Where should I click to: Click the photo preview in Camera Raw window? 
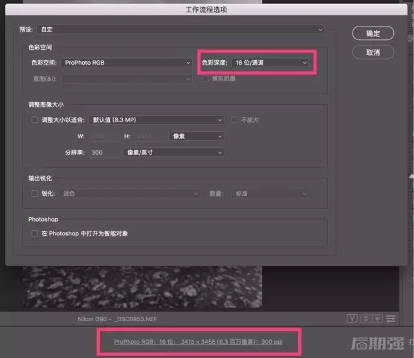[142, 287]
